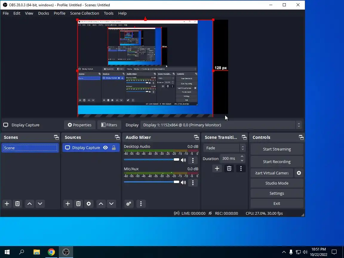Screen dimensions: 344x258
Task: Open source properties with the gear icon
Action: point(89,204)
